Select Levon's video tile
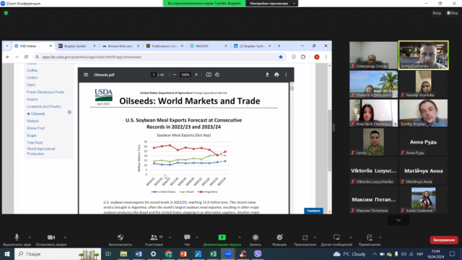The width and height of the screenshot is (462, 260). (x=373, y=142)
